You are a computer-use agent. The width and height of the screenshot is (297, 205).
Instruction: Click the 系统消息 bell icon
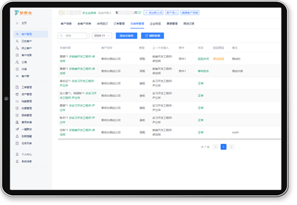(17, 161)
